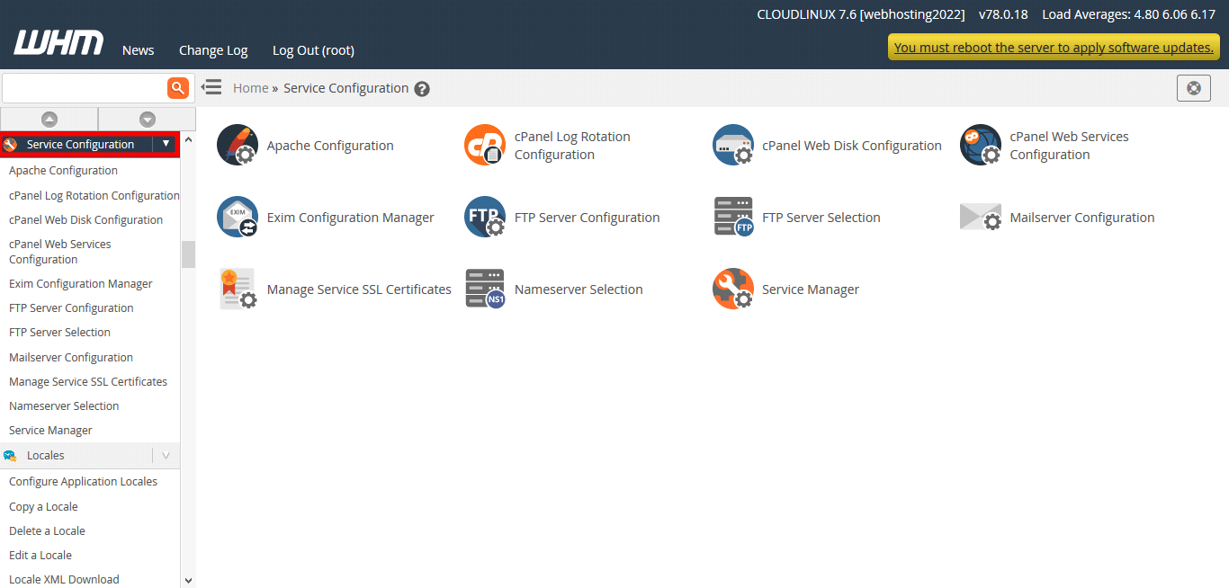Open the Change Log menu item
The height and width of the screenshot is (588, 1229).
(x=213, y=50)
